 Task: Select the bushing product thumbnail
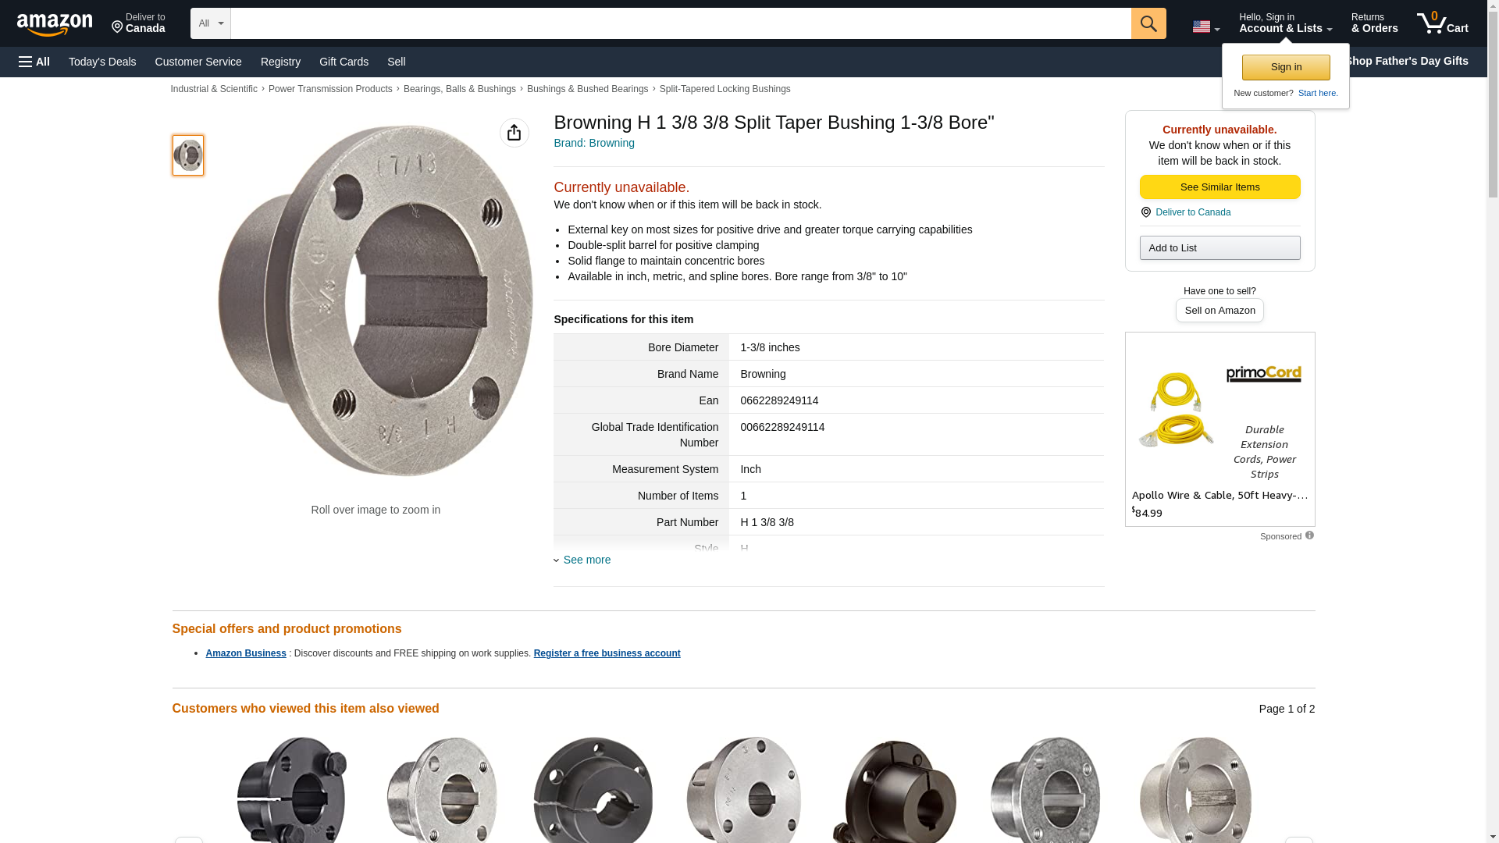click(188, 155)
